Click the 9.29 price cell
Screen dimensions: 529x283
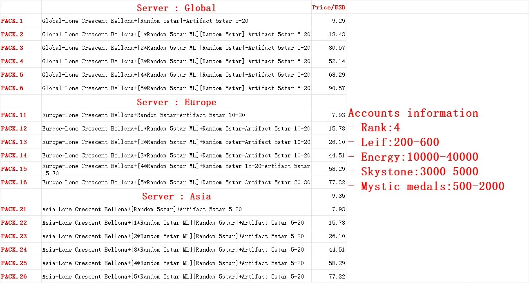coord(328,21)
